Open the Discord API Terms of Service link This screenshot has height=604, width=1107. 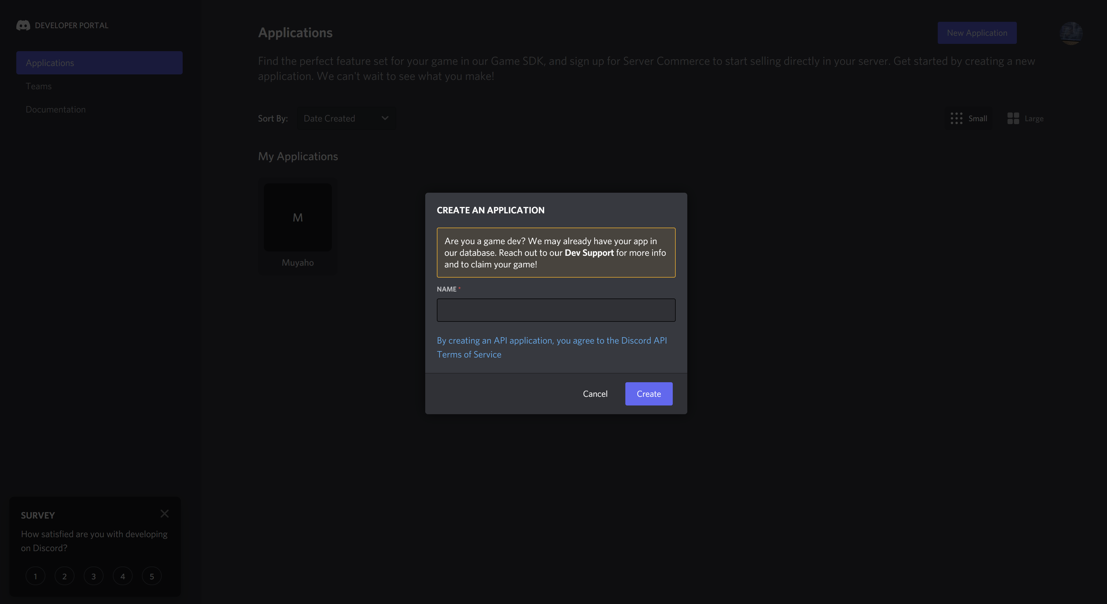[x=552, y=347]
